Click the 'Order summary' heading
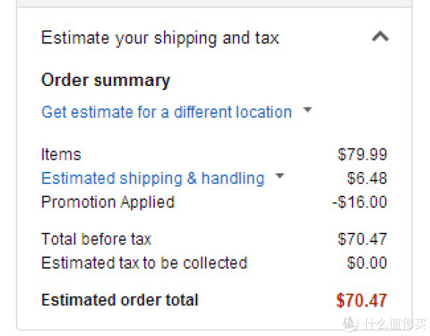 (x=105, y=80)
